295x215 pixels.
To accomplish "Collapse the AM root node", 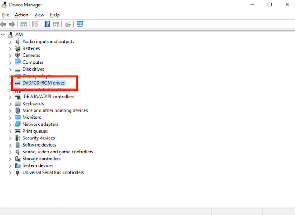I will point(3,35).
